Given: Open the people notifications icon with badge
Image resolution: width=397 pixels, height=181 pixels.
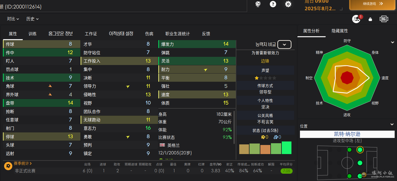Looking at the screenshot, I should 356,19.
